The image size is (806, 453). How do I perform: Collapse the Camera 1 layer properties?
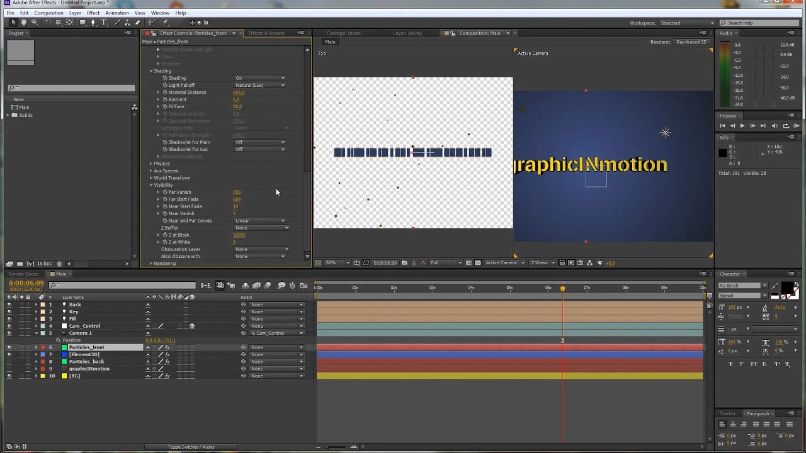coord(36,333)
